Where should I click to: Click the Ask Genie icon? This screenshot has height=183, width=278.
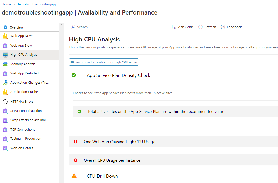tap(174, 27)
